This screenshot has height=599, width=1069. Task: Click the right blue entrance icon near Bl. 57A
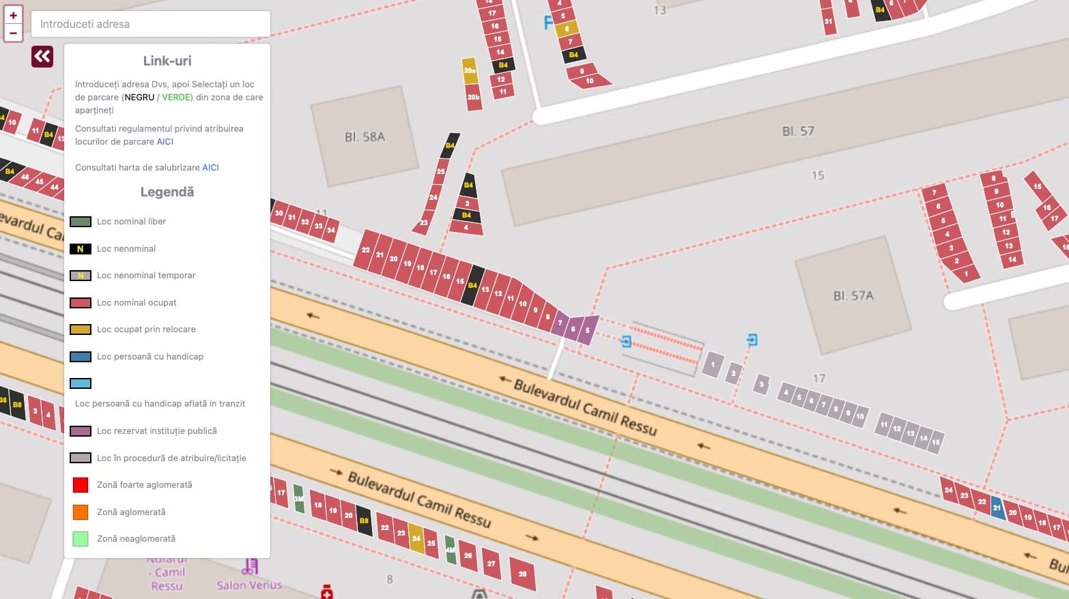point(752,339)
